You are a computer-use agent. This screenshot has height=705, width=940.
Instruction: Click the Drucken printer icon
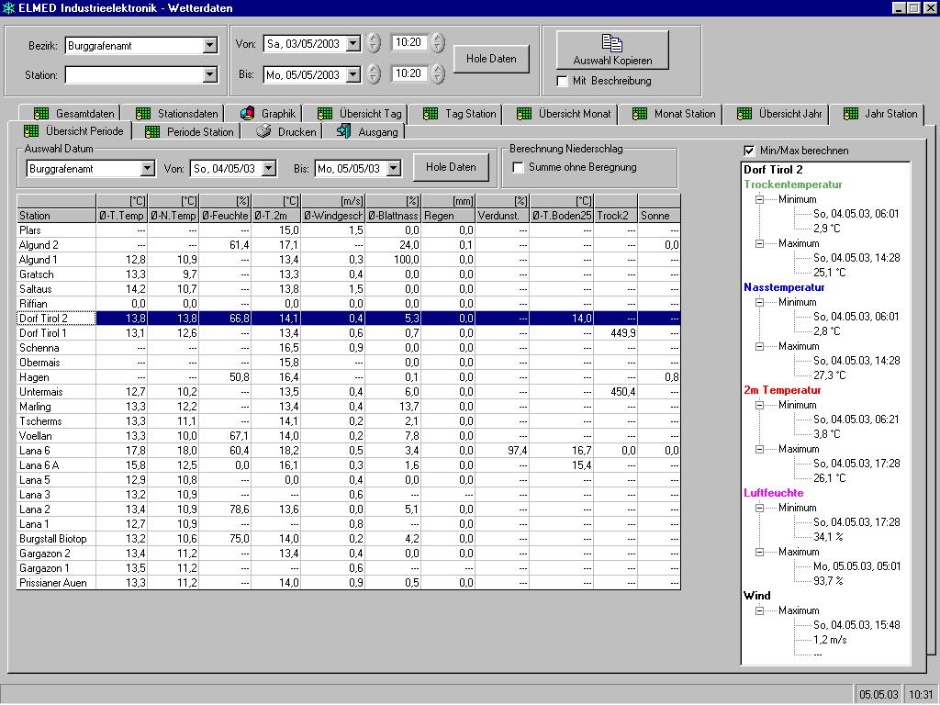[x=263, y=131]
